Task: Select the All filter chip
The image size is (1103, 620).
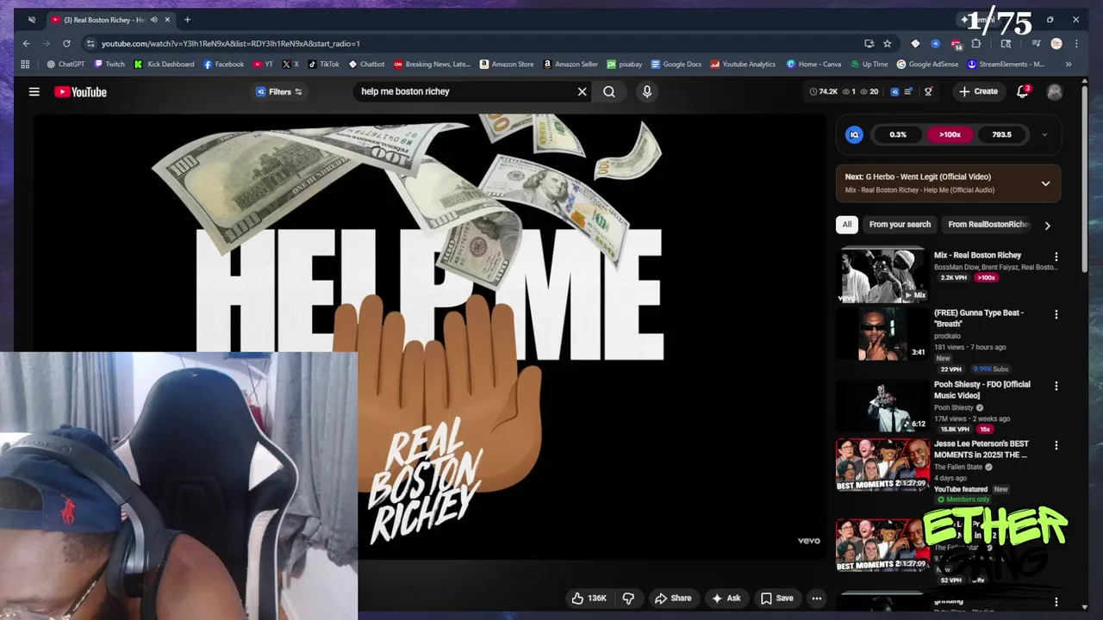Action: click(847, 225)
